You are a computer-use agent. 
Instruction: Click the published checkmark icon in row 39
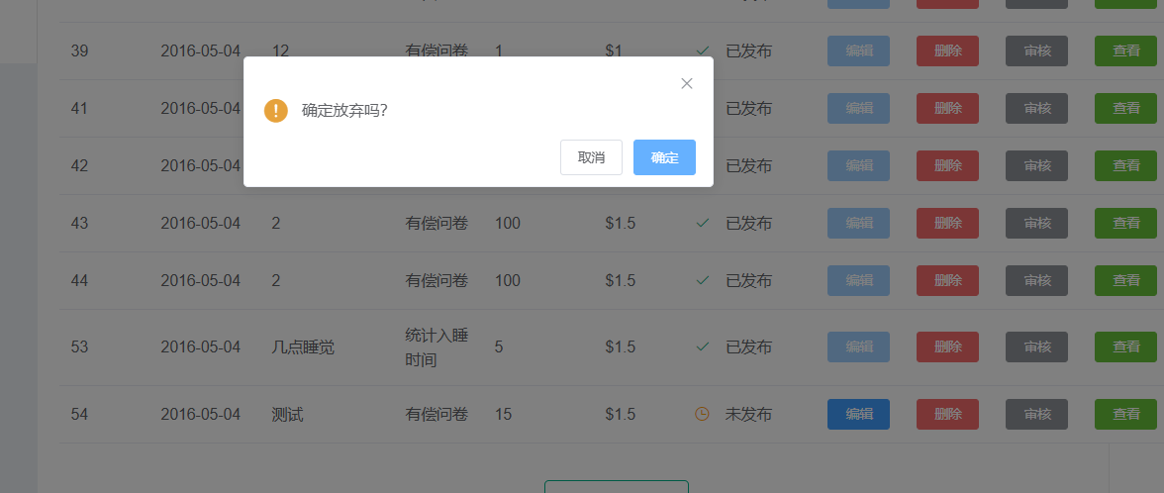click(x=703, y=50)
